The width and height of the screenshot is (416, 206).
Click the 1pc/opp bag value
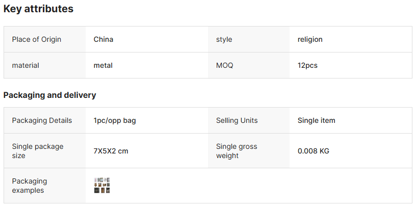(115, 120)
